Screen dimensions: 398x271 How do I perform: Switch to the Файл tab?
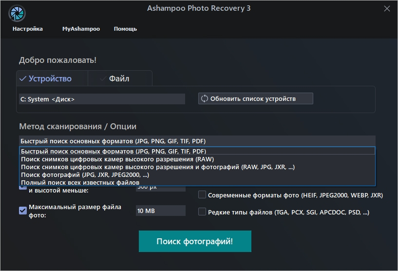pos(119,78)
